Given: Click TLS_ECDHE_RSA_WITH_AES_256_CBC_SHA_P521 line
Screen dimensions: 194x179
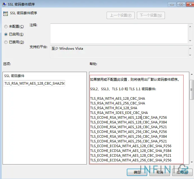Looking at the screenshot, I should pos(128,141).
